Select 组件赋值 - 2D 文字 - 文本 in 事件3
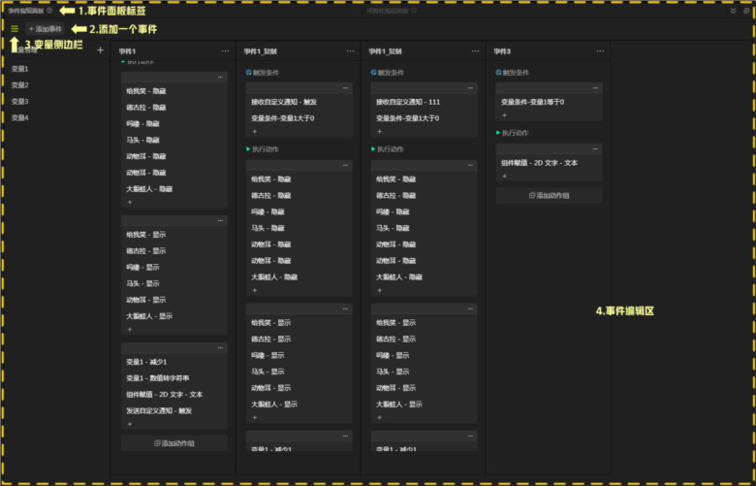Viewport: 756px width, 486px height. click(x=540, y=163)
